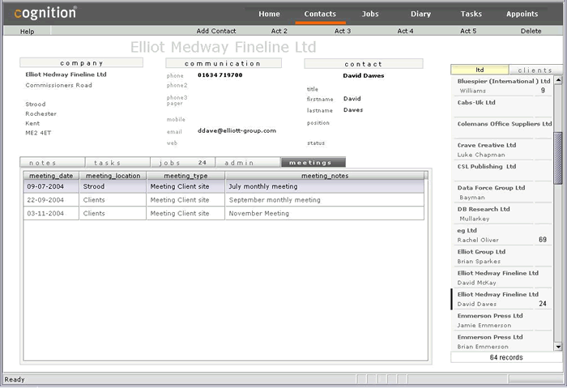Select the Contacts navigation tab
The image size is (567, 388).
(320, 14)
